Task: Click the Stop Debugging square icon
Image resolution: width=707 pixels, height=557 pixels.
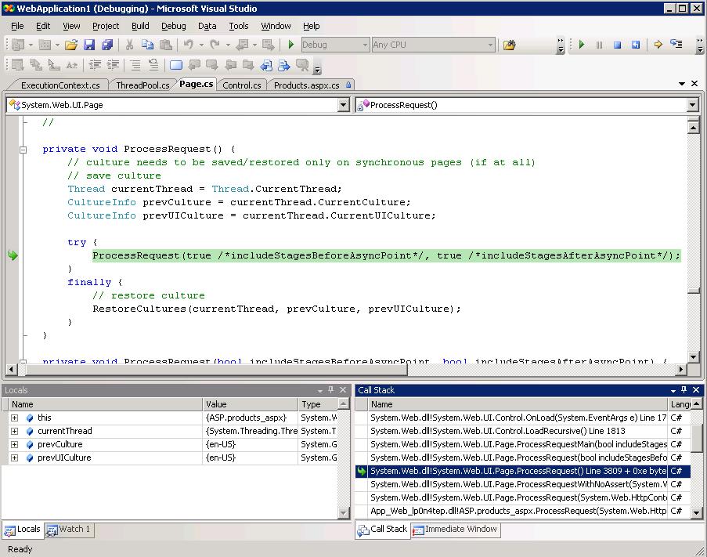Action: point(617,45)
